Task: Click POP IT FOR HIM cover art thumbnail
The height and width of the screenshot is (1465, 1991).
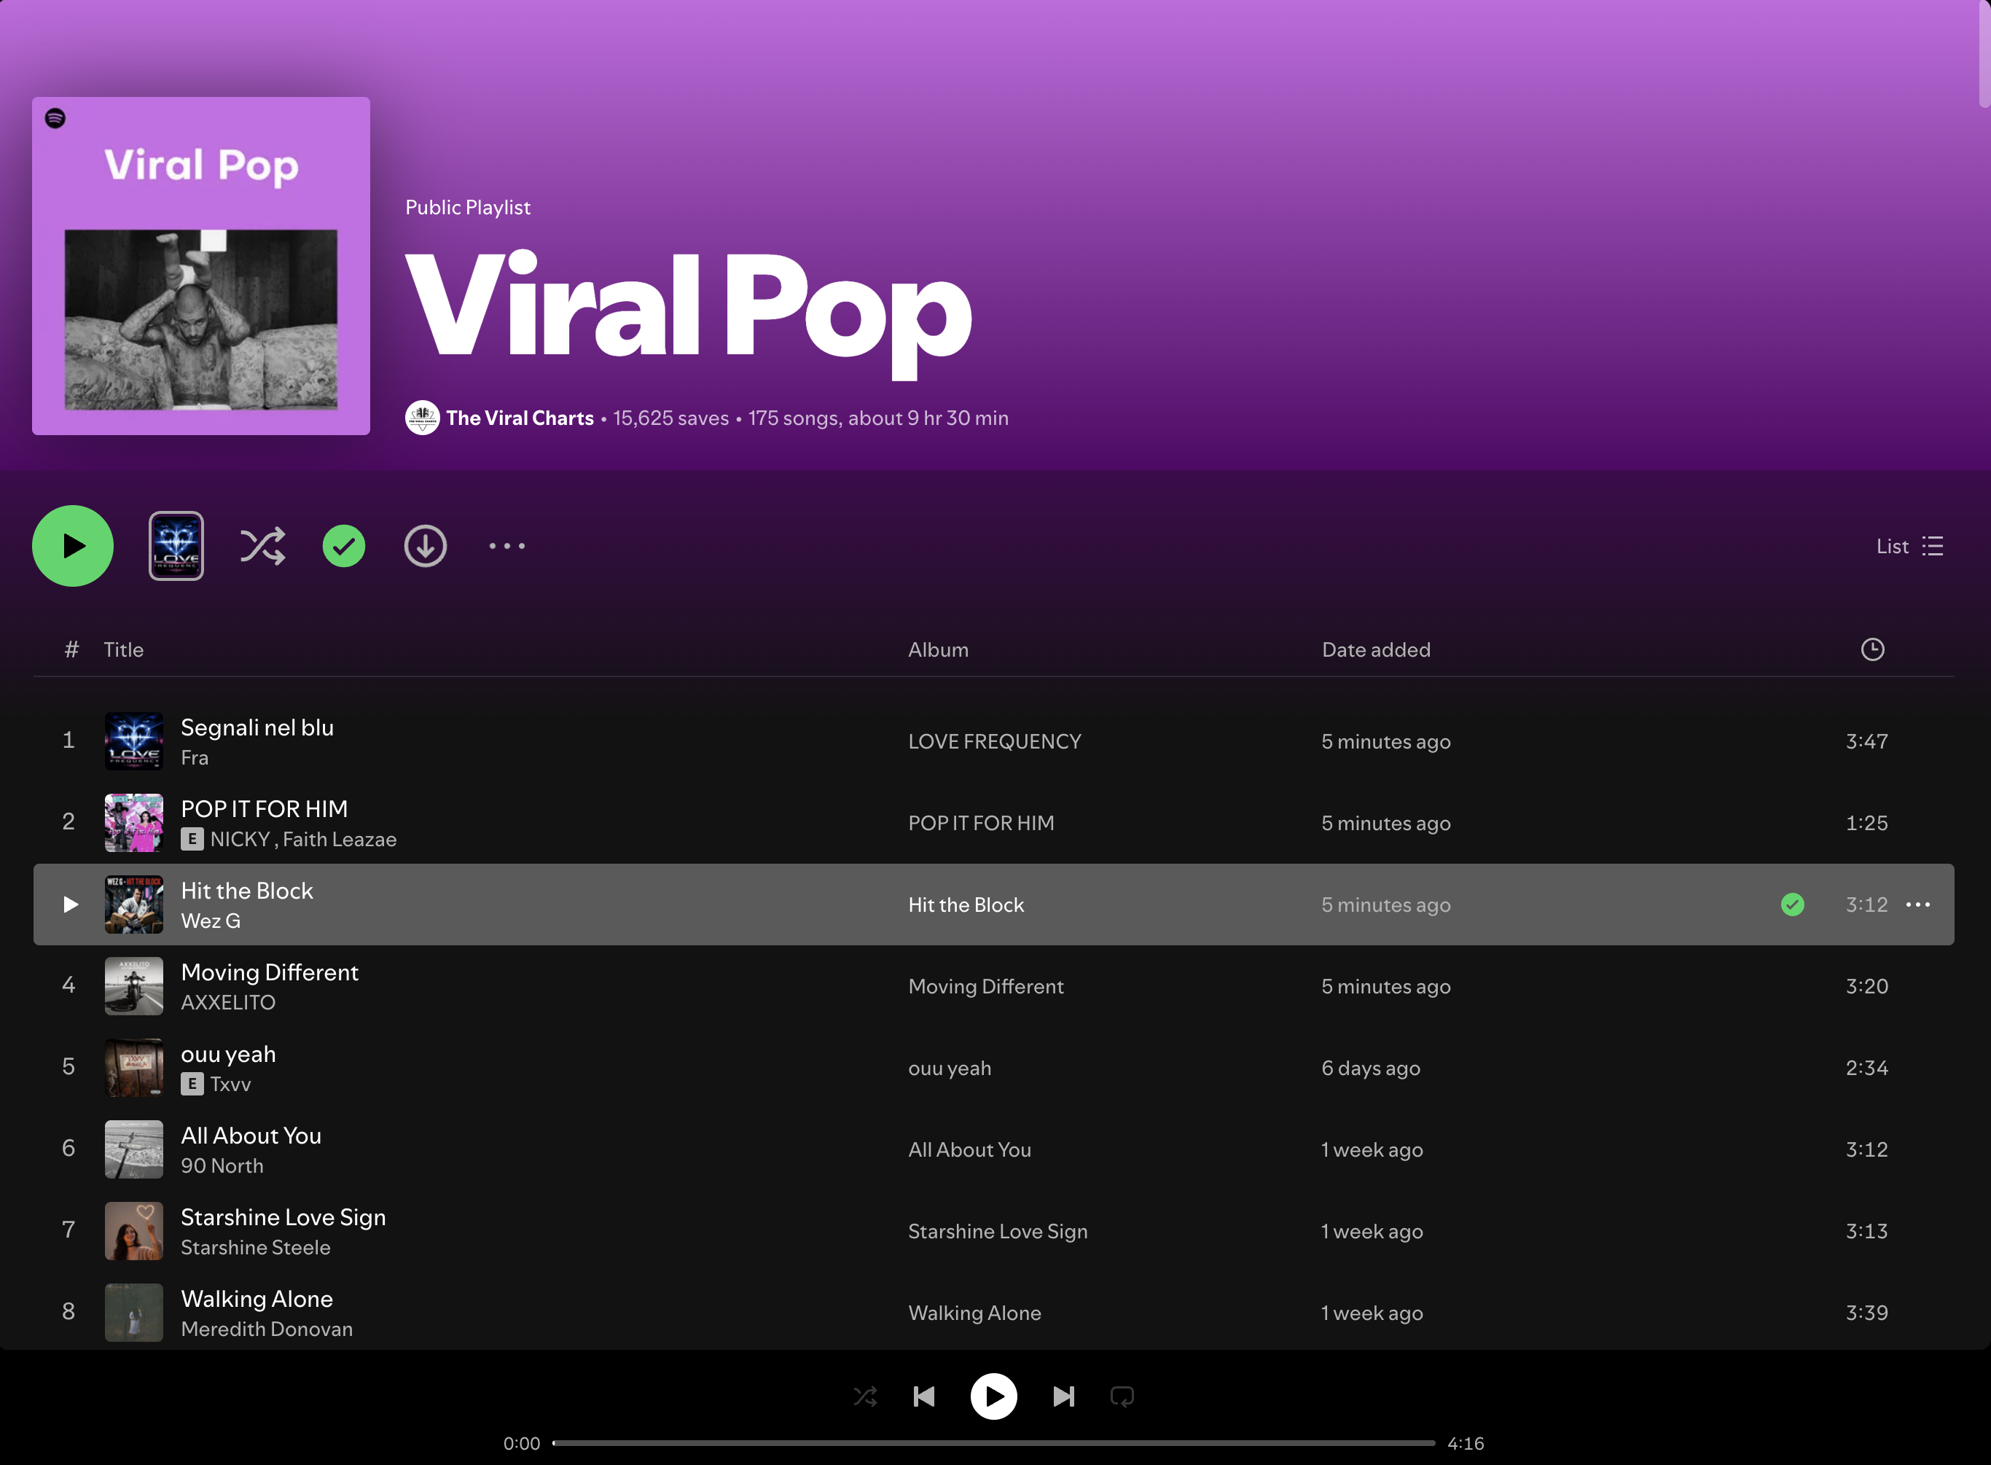Action: tap(134, 823)
